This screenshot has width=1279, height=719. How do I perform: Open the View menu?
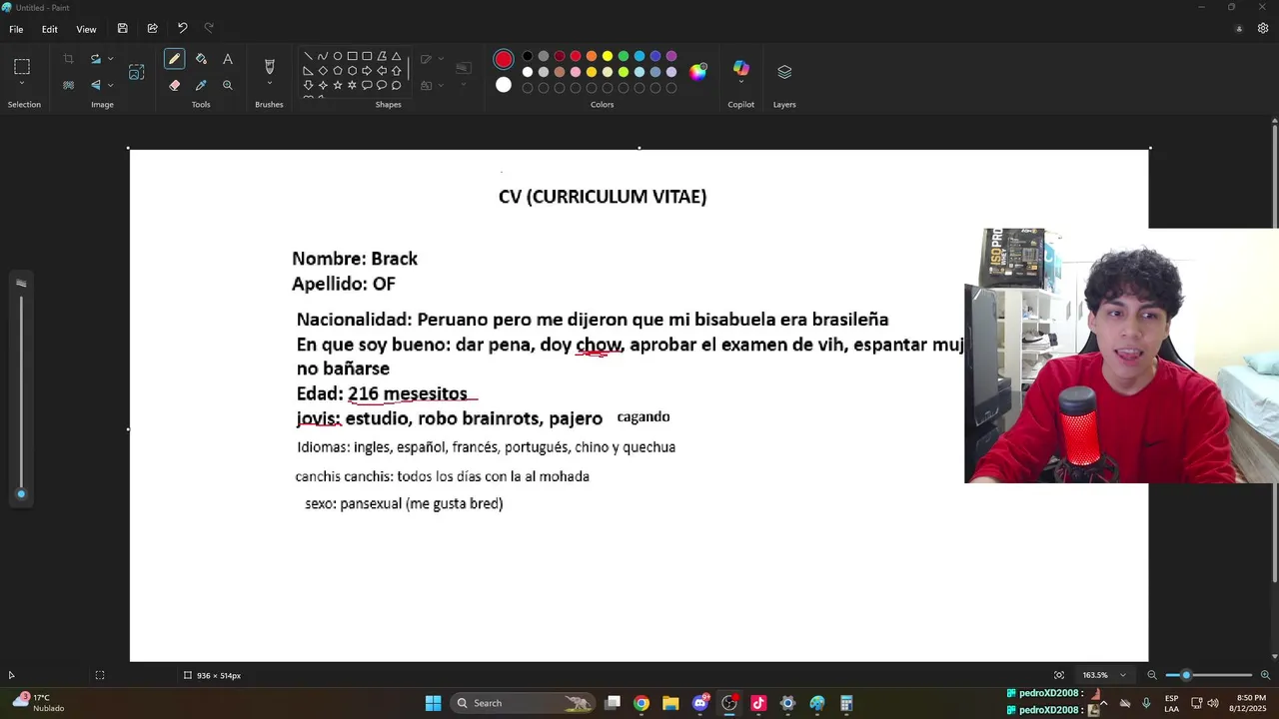pyautogui.click(x=87, y=29)
